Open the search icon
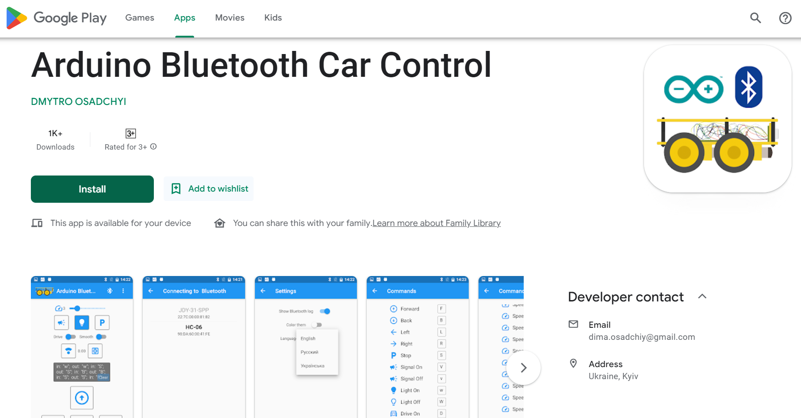Screen dimensions: 801x418 [x=755, y=18]
